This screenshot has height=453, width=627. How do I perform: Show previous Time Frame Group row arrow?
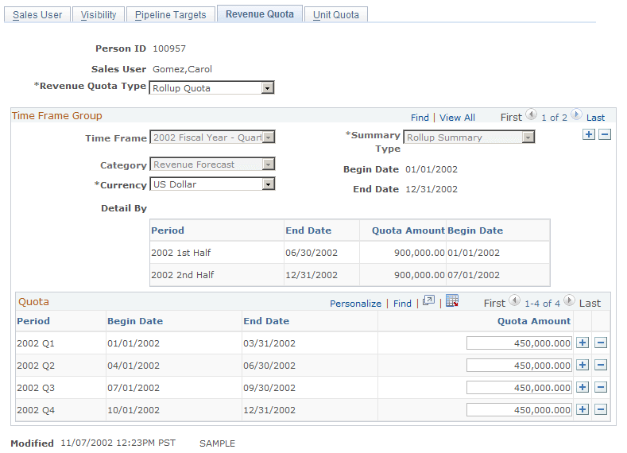(x=531, y=114)
